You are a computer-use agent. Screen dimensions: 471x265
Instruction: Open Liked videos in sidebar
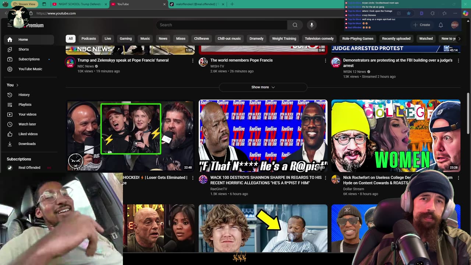(x=29, y=134)
